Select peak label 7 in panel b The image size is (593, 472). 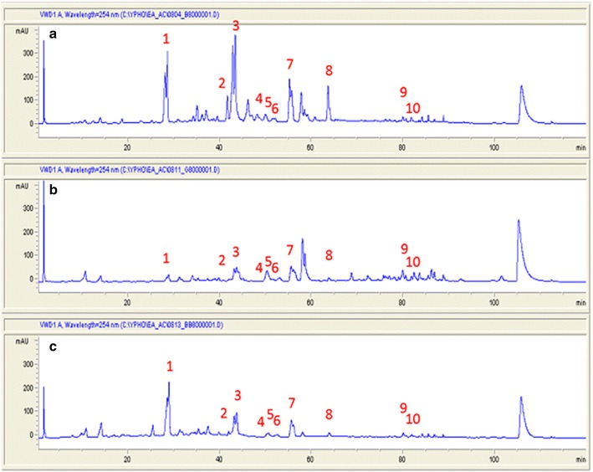[289, 250]
